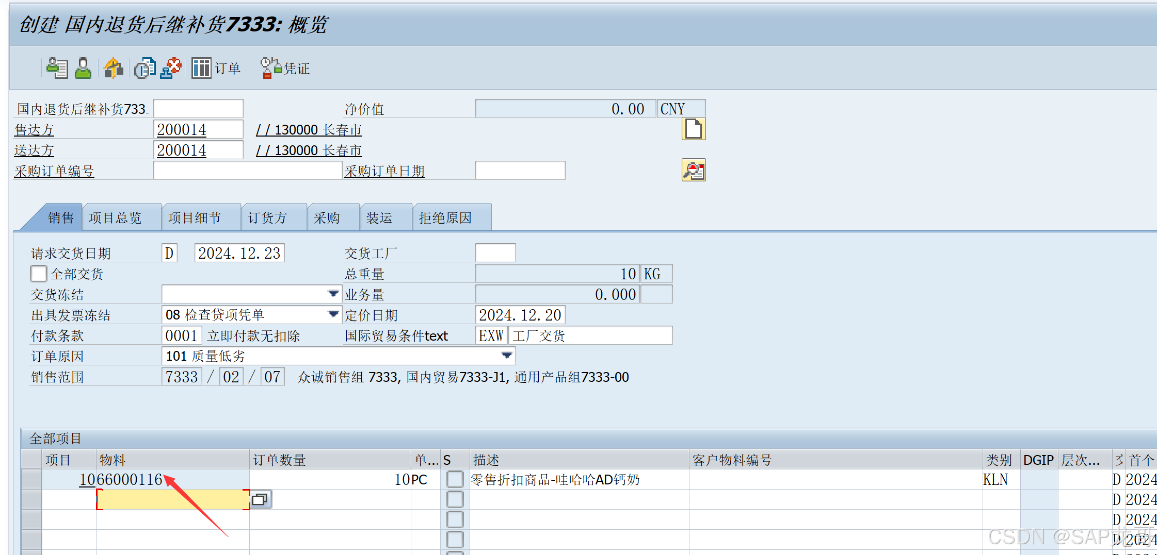Open item availability (scales/house) icon
Image resolution: width=1157 pixels, height=555 pixels.
(x=113, y=68)
